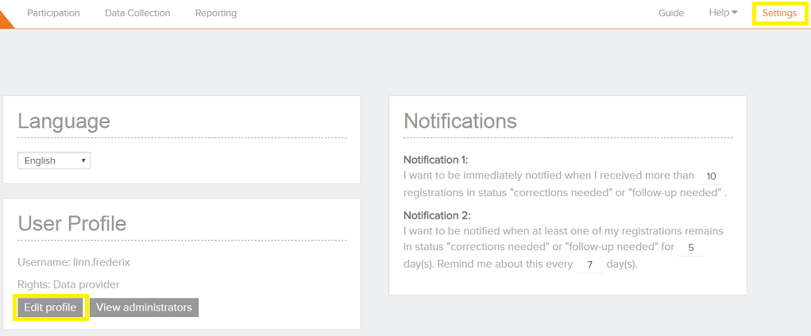Open the English language dropdown

point(54,160)
